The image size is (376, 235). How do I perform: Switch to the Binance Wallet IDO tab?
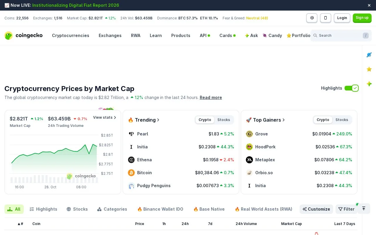coord(160,209)
